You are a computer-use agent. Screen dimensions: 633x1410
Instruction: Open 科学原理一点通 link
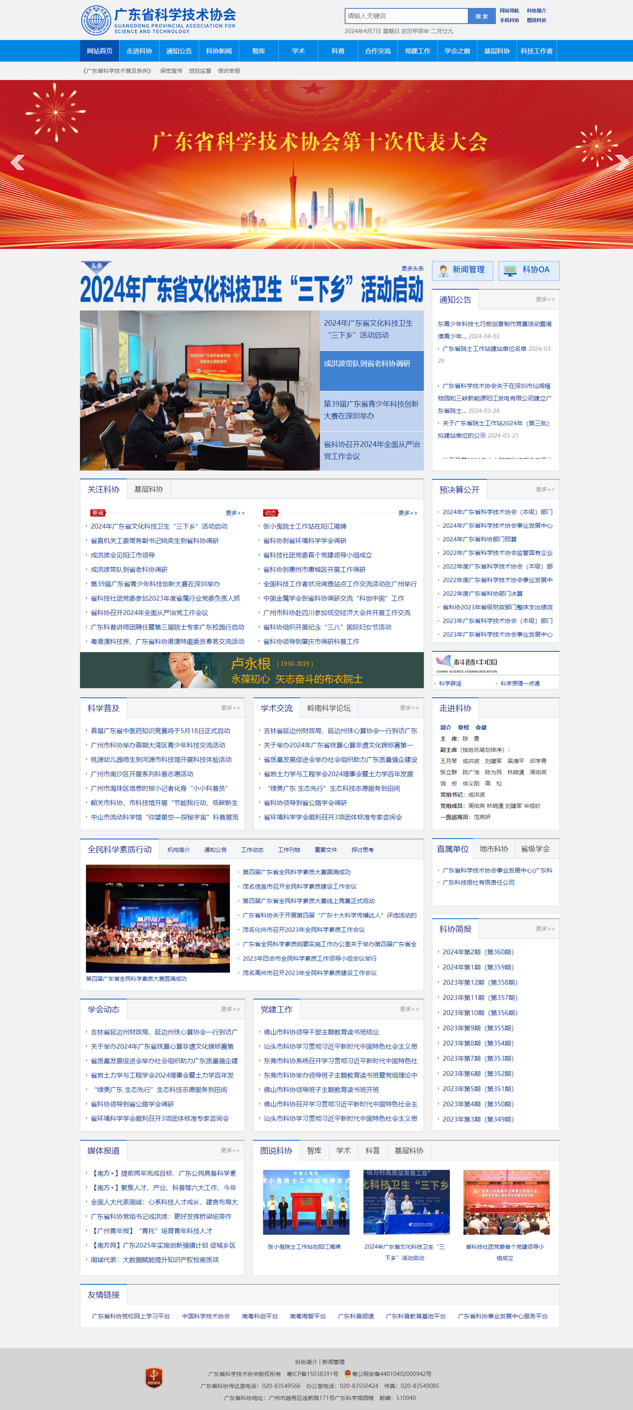(x=520, y=684)
